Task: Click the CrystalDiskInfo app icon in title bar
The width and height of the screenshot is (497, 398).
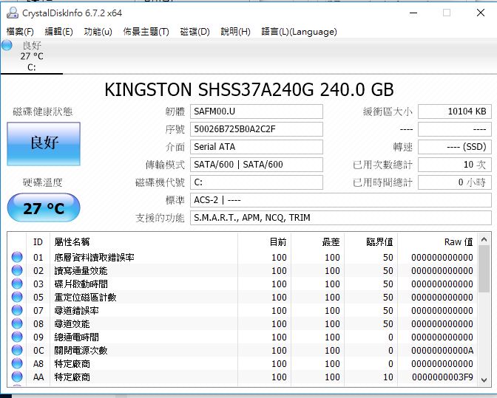Action: pyautogui.click(x=13, y=13)
